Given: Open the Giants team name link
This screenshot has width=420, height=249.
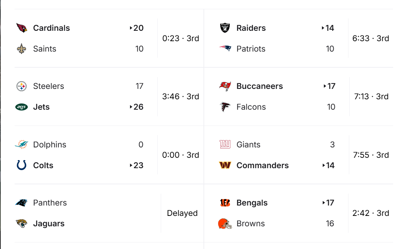Looking at the screenshot, I should tap(248, 145).
